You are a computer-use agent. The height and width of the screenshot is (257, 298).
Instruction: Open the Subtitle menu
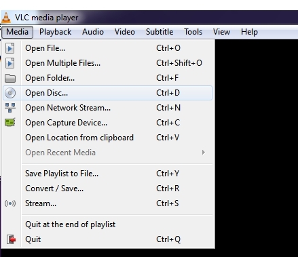[x=160, y=32]
